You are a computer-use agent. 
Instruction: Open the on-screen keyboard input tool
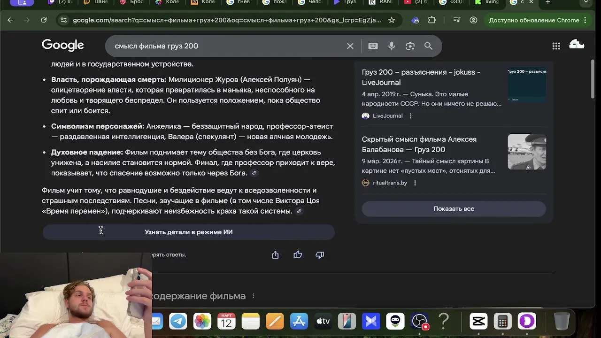373,46
